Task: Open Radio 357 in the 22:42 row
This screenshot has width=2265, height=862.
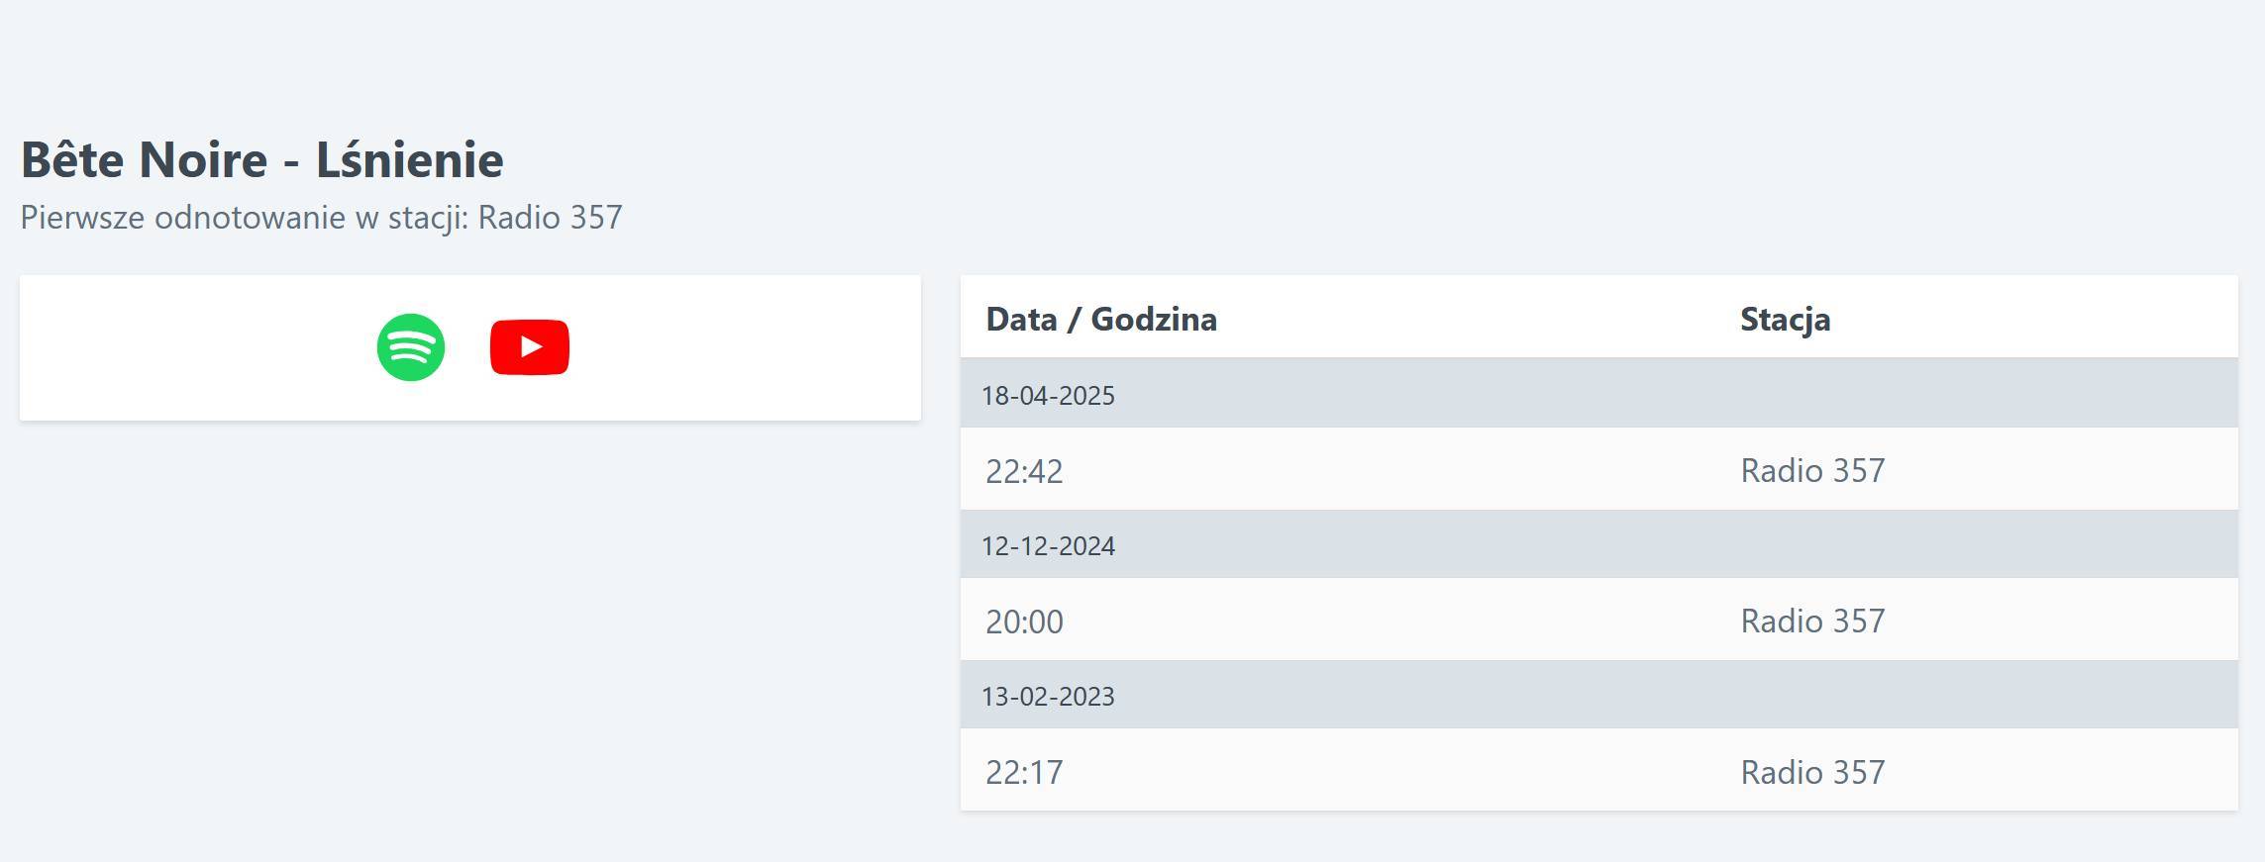Action: 1812,471
